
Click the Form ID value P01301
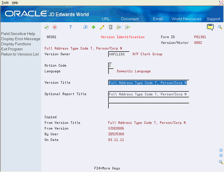click(x=200, y=37)
